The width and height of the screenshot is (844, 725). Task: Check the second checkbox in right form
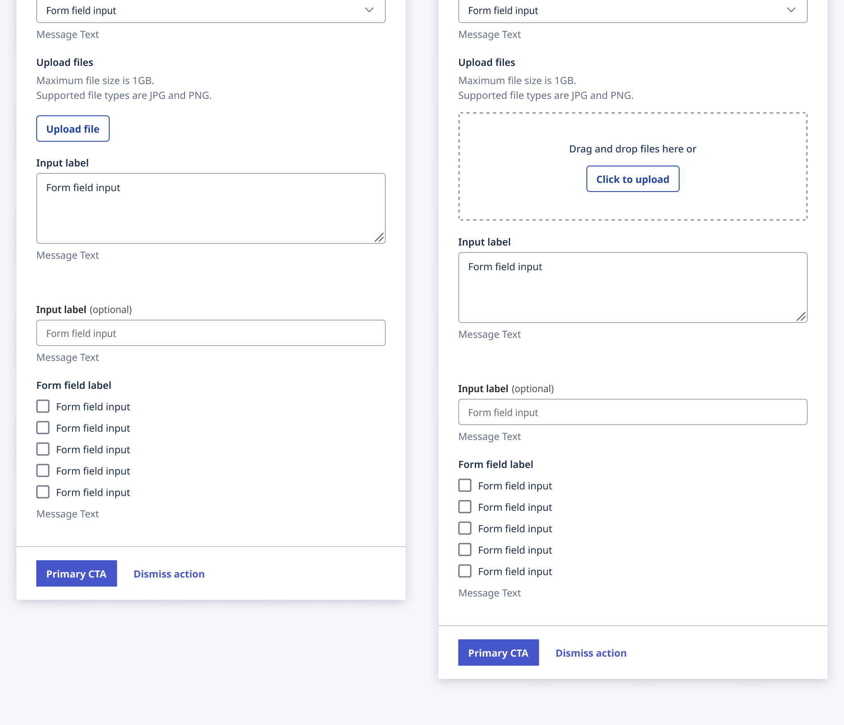[465, 507]
